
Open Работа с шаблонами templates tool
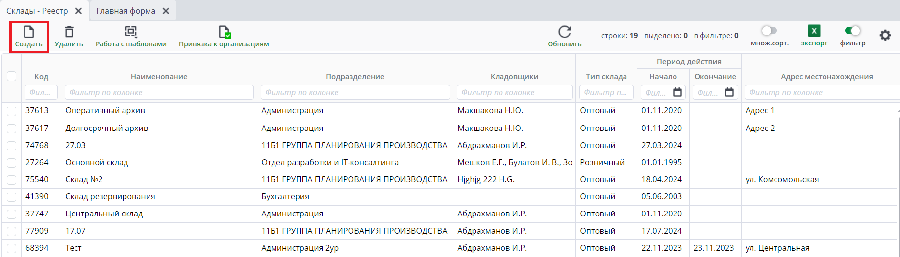coord(131,32)
